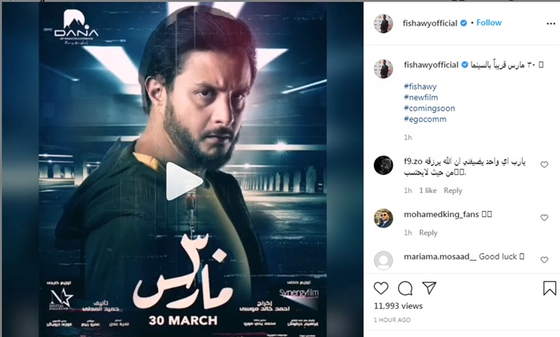Screen dimensions: 560x337
Task: Open the #comingsoon hashtag
Action: [429, 108]
